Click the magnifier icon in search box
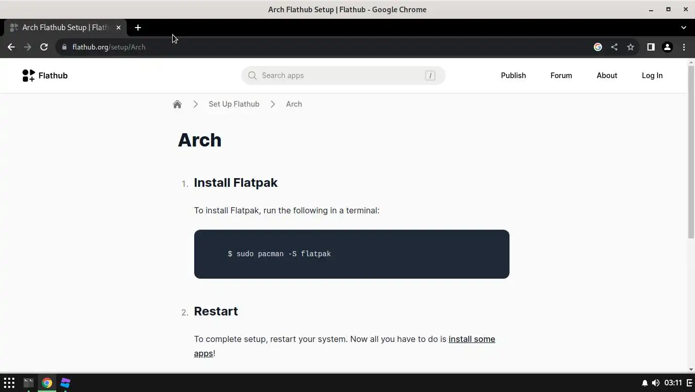Screen dimensions: 695x392 (x=252, y=76)
